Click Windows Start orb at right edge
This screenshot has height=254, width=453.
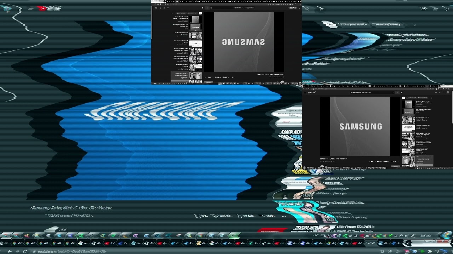pyautogui.click(x=446, y=235)
